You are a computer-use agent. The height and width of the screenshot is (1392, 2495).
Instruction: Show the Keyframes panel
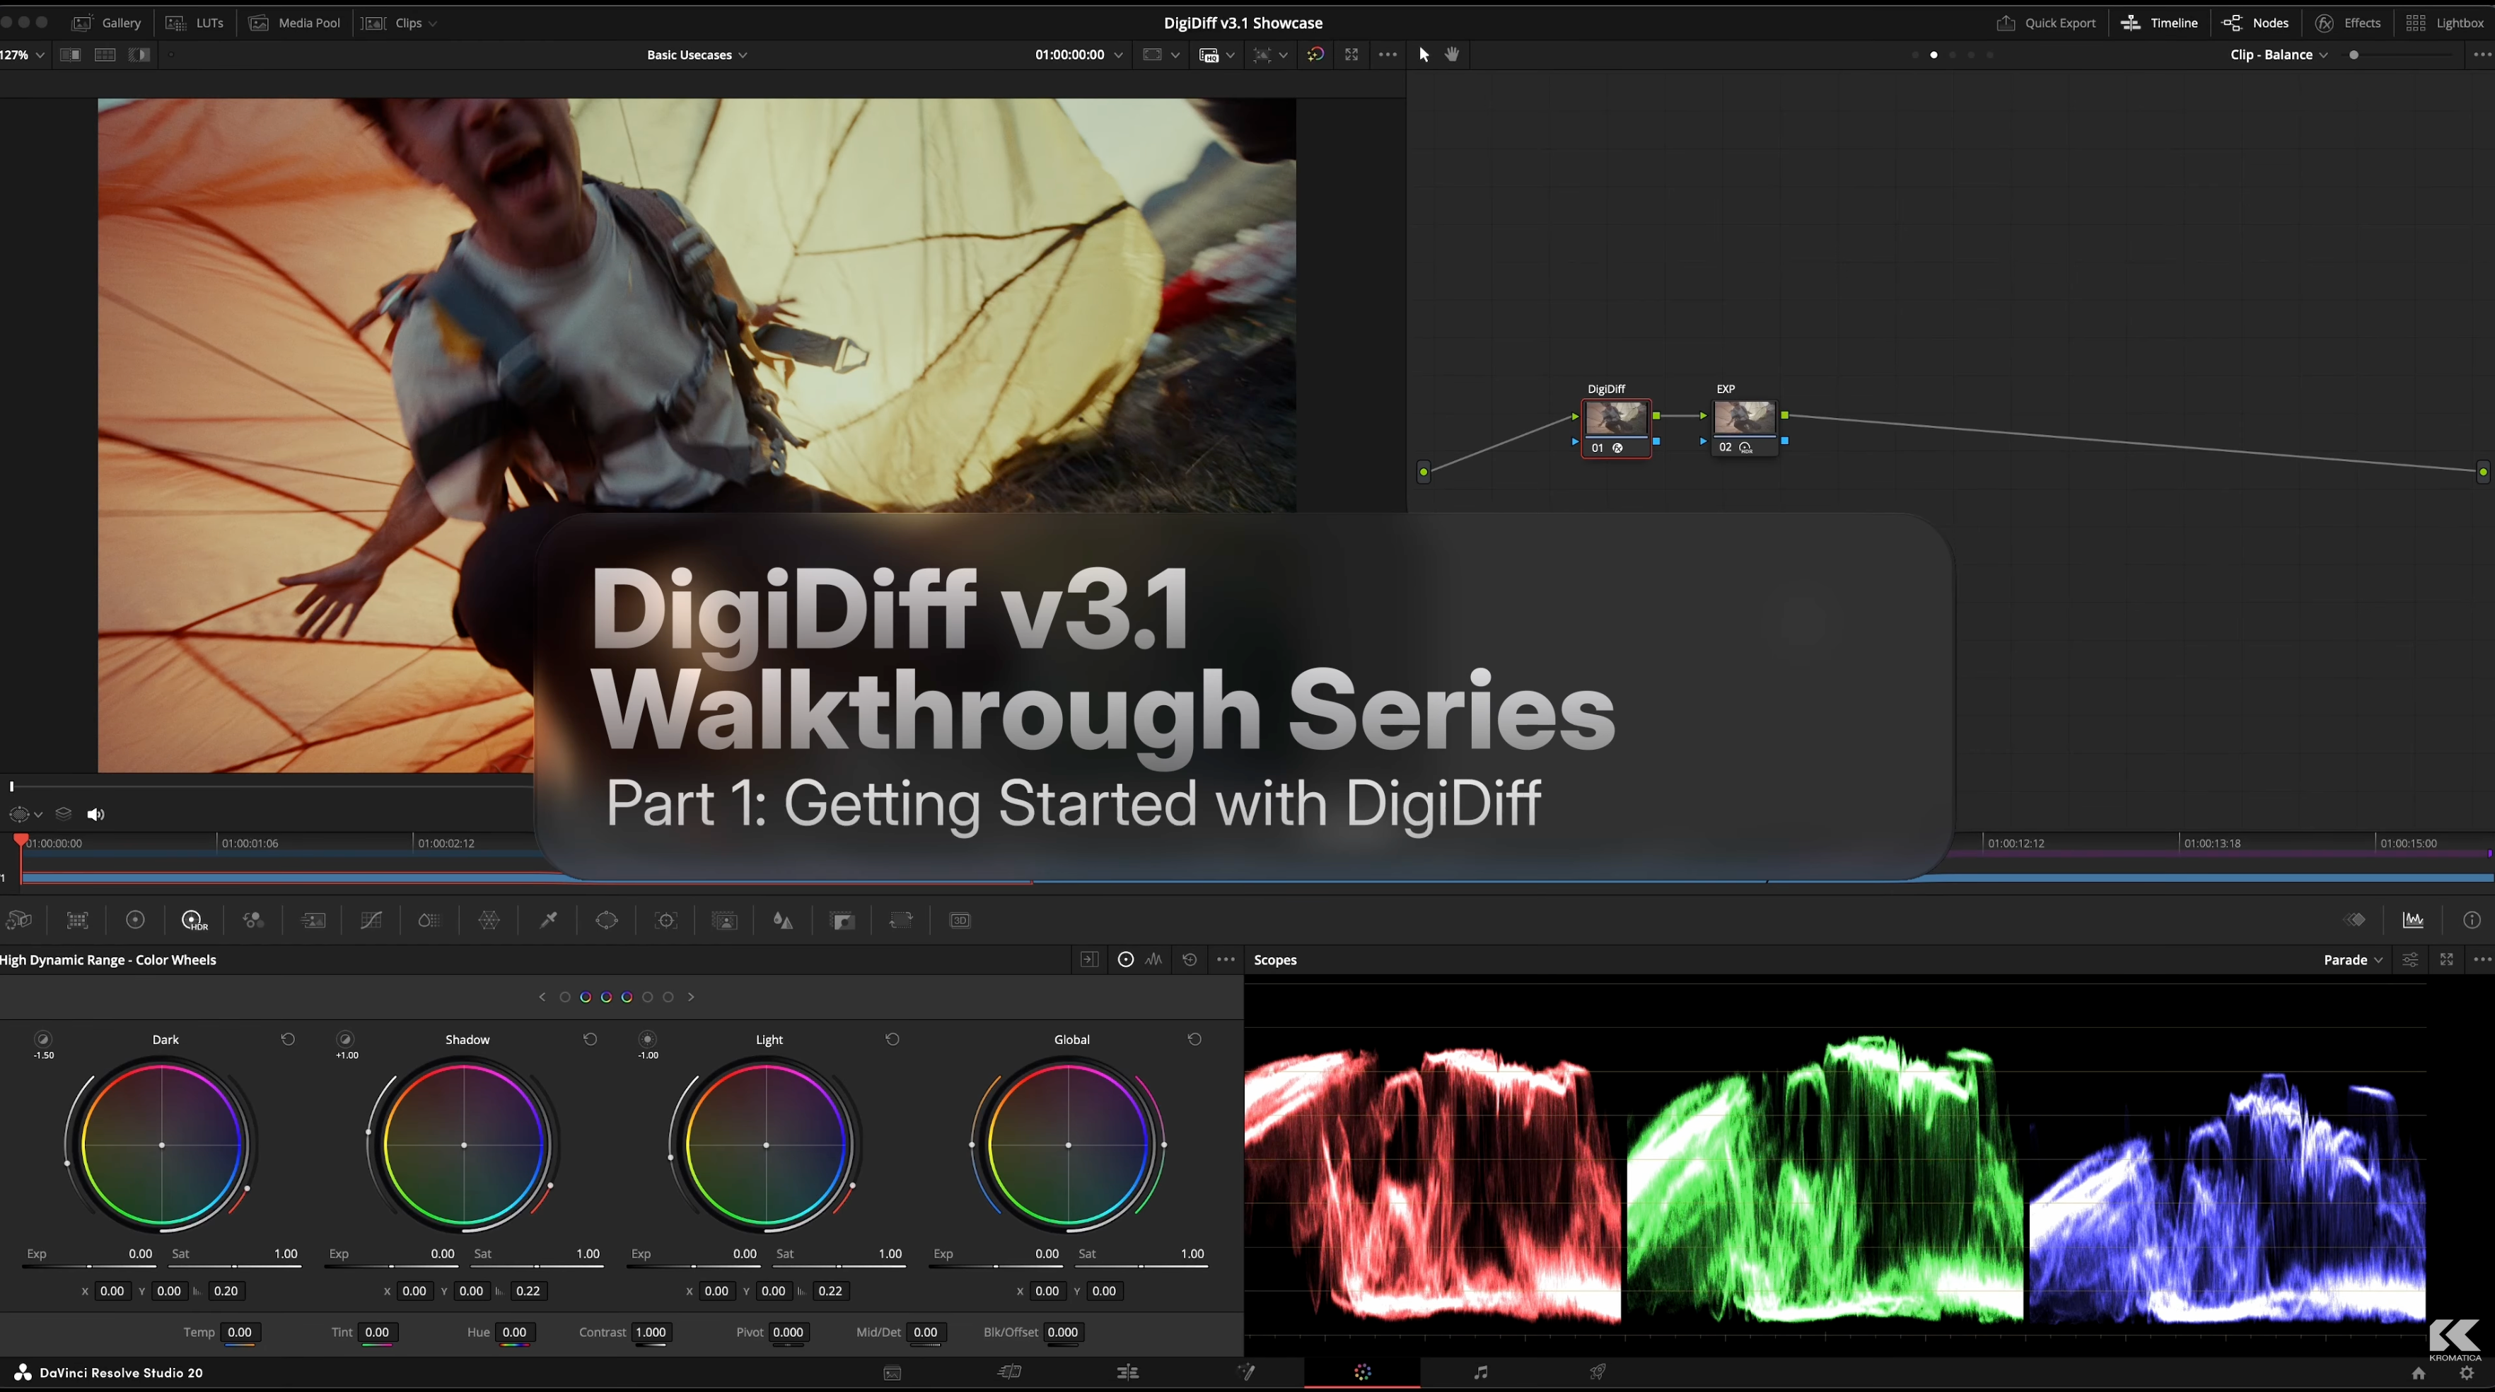(x=2354, y=920)
